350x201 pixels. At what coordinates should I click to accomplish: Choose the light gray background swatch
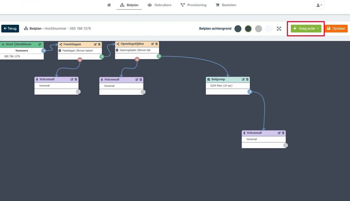point(258,29)
